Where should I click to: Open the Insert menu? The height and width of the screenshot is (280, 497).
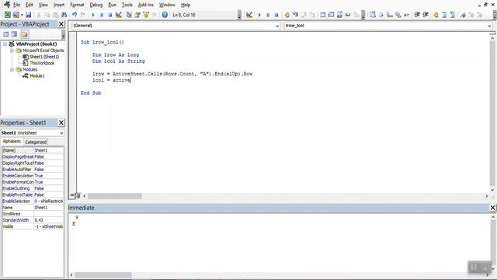click(59, 5)
